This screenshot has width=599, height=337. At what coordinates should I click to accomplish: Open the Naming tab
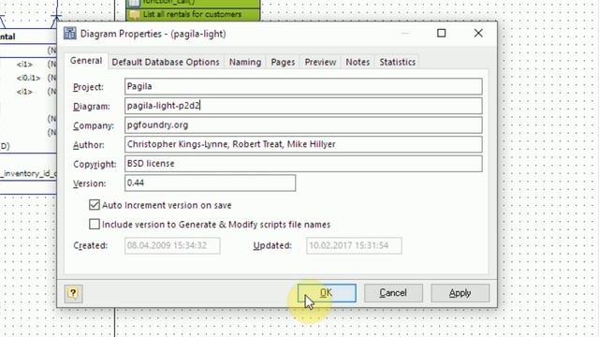pyautogui.click(x=245, y=62)
